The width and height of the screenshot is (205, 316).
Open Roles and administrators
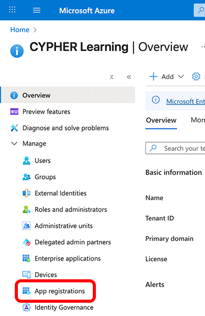pos(71,209)
